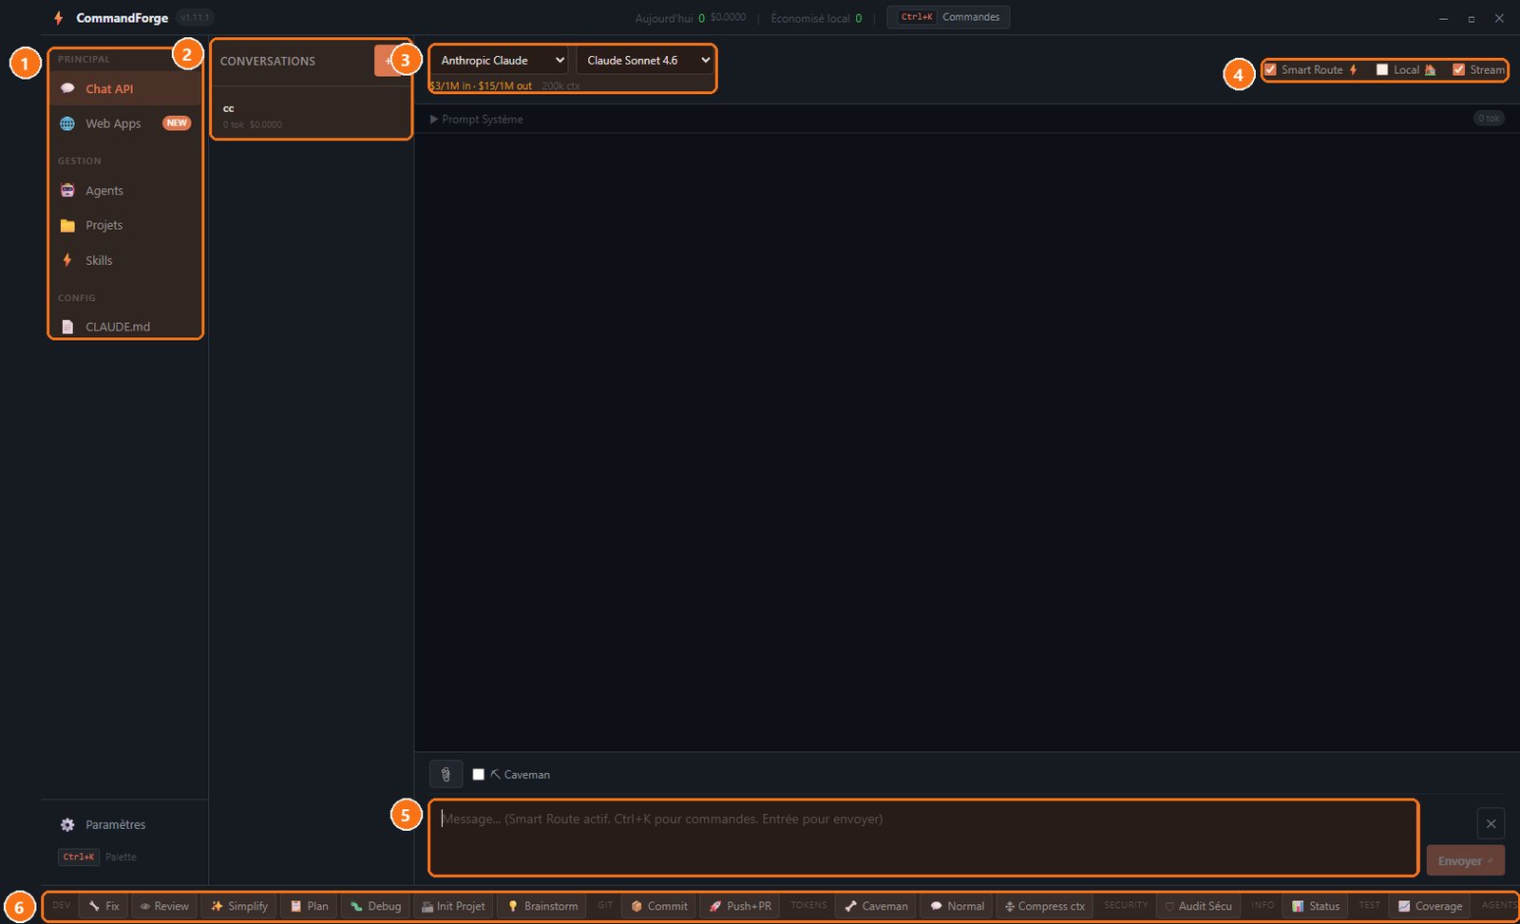Screen dimensions: 1520x924
Task: Run the Init Projet command
Action: pos(453,906)
